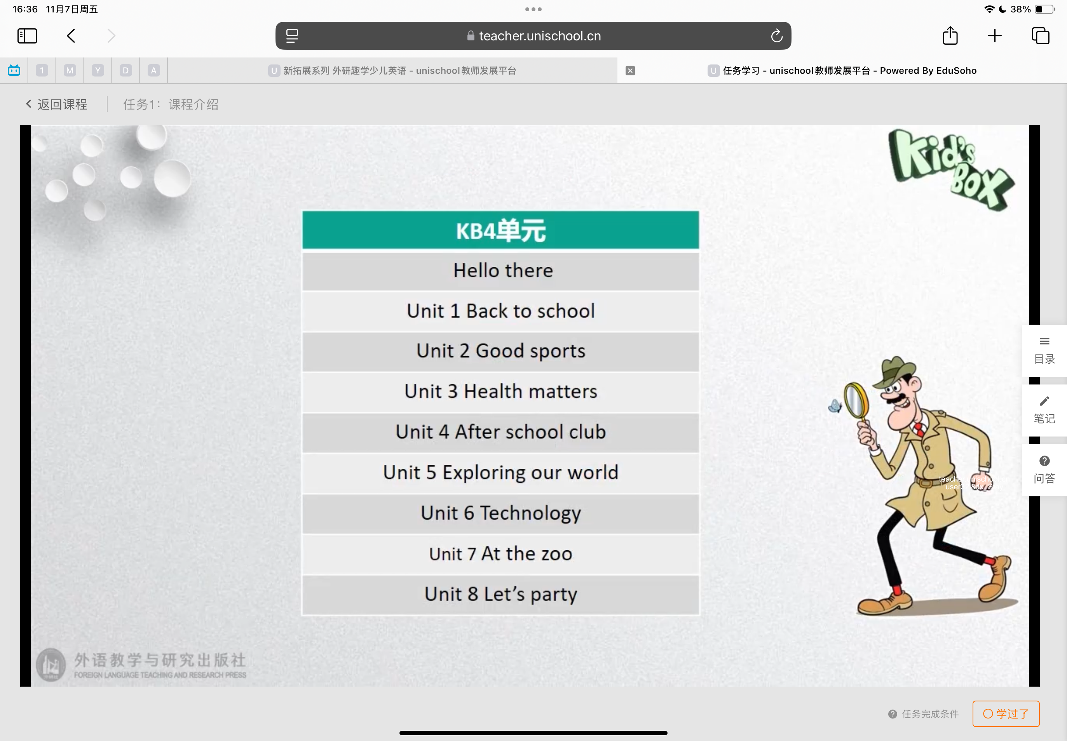Tap the three-dot multitasking control at top
This screenshot has width=1067, height=741.
[x=533, y=9]
